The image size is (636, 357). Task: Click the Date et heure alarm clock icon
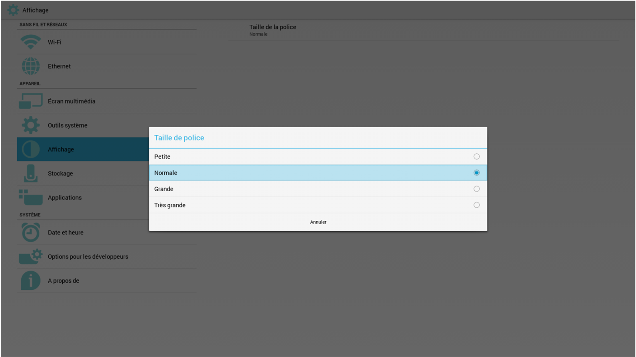coord(31,233)
